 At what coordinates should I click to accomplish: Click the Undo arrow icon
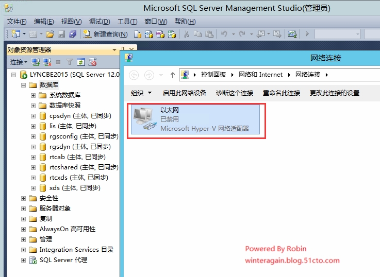(x=224, y=34)
